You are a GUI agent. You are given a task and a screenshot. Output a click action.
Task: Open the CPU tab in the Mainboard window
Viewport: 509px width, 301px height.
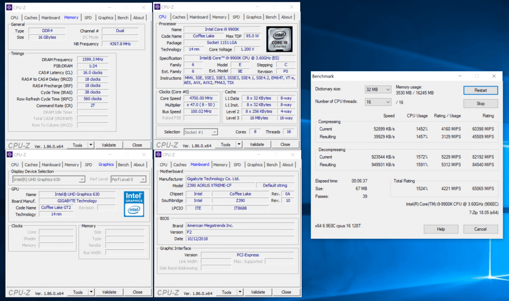pos(163,165)
